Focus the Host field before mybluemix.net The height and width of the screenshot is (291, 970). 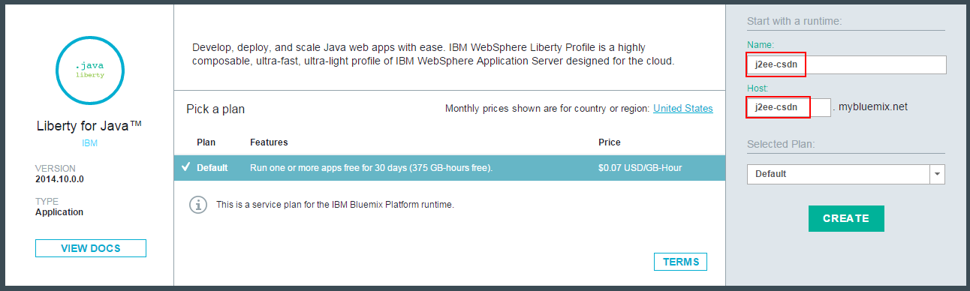pos(789,108)
